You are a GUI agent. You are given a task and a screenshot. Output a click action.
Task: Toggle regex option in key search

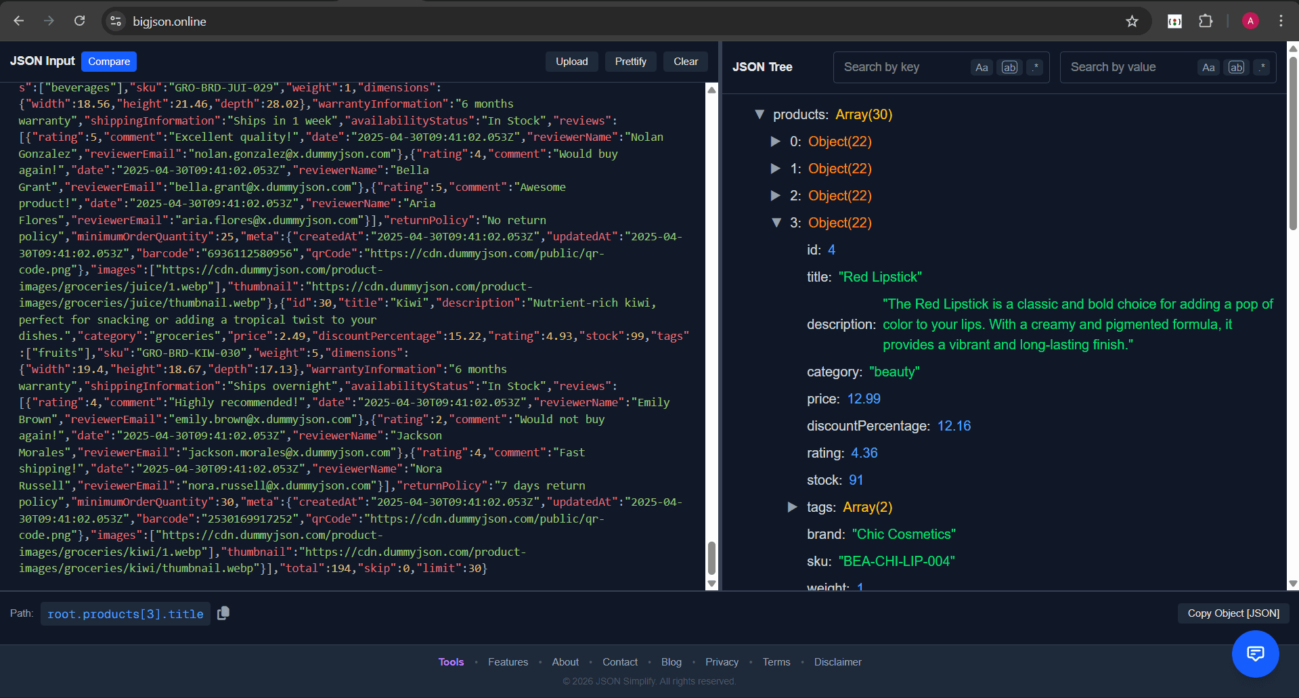tap(1034, 67)
